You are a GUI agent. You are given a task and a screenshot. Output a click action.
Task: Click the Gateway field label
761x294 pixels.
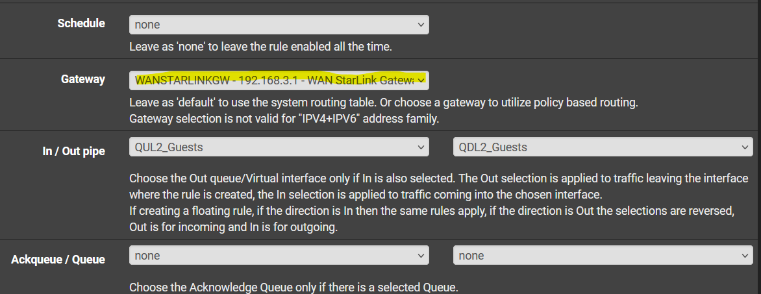point(83,79)
